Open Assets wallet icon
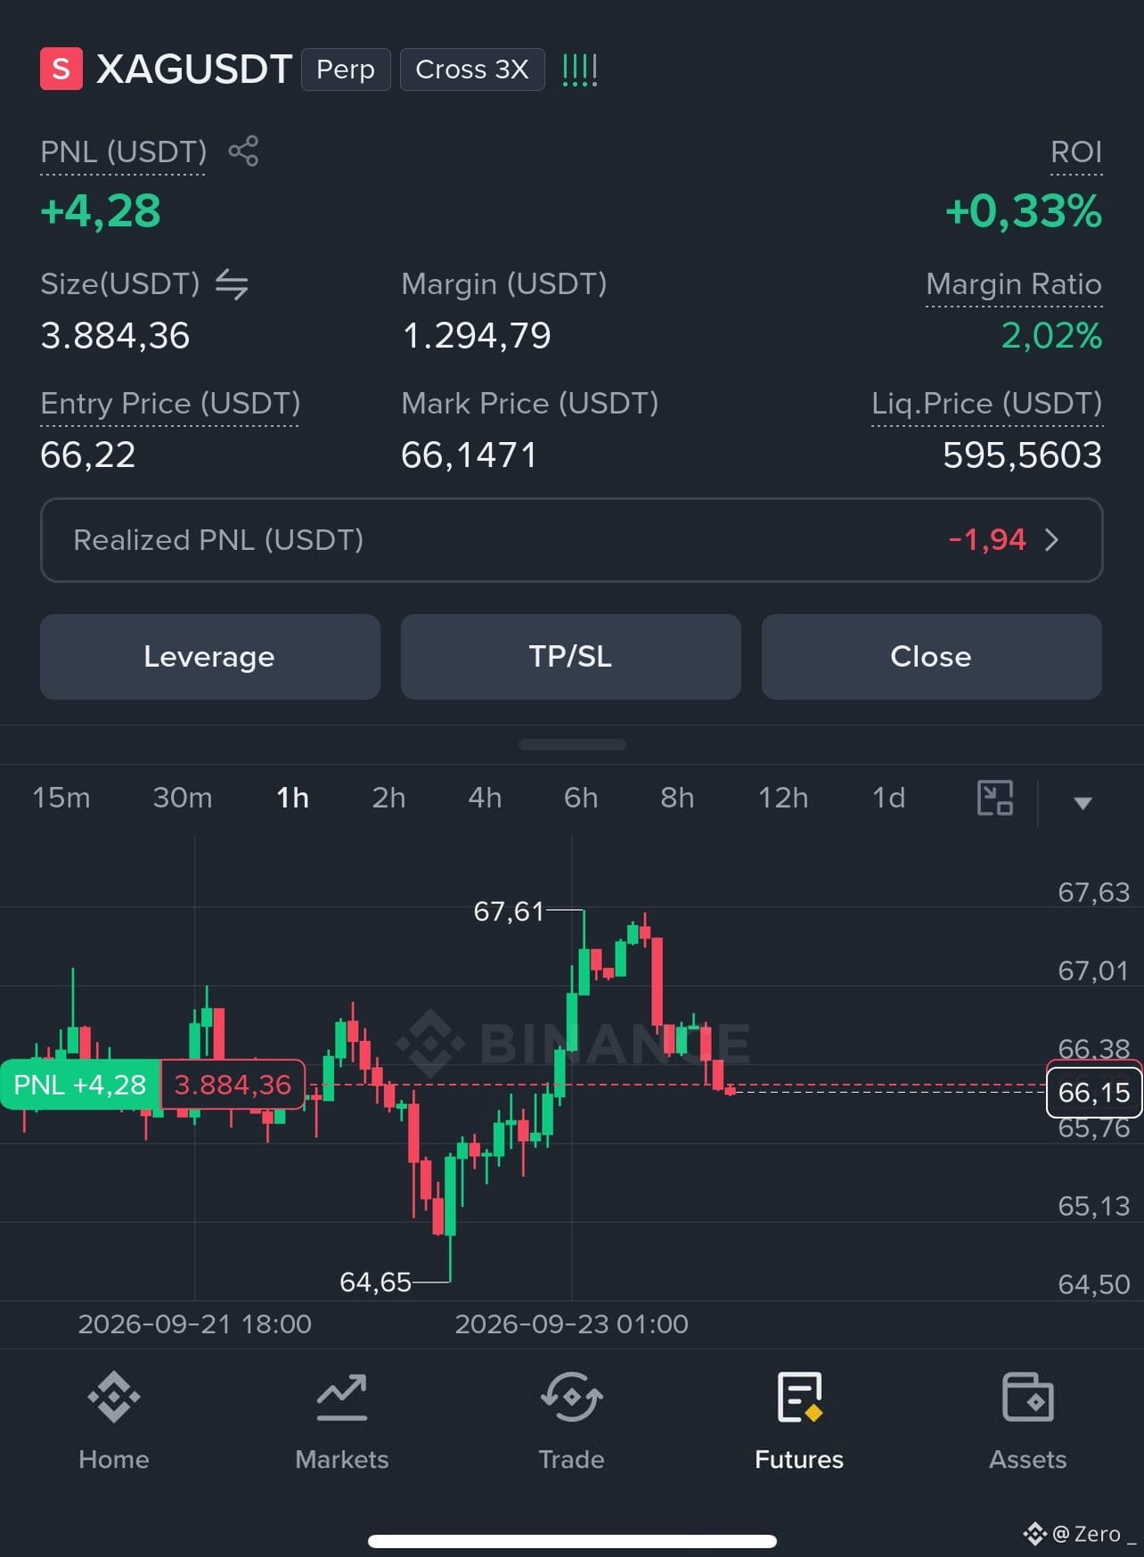This screenshot has width=1144, height=1557. (x=1027, y=1397)
